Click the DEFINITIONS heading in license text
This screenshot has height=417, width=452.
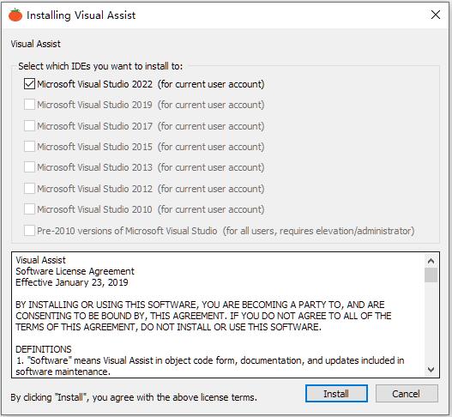click(44, 349)
